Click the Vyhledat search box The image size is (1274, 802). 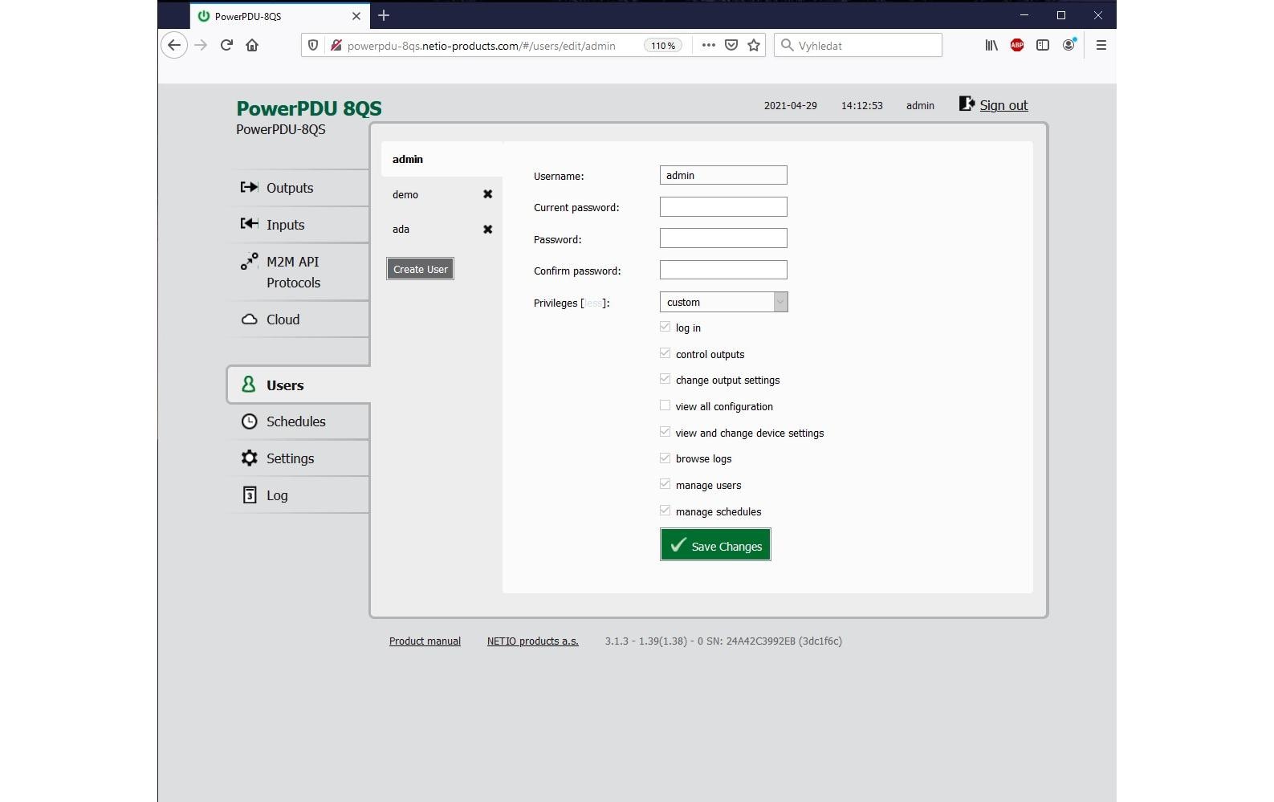858,45
